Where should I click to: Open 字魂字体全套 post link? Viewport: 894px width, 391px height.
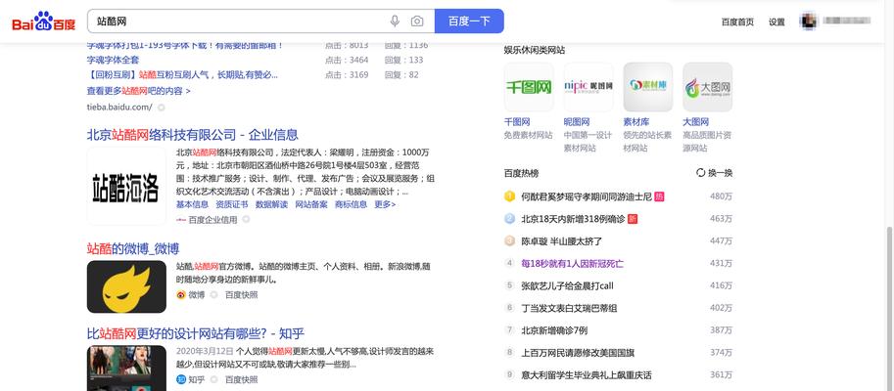tap(113, 60)
